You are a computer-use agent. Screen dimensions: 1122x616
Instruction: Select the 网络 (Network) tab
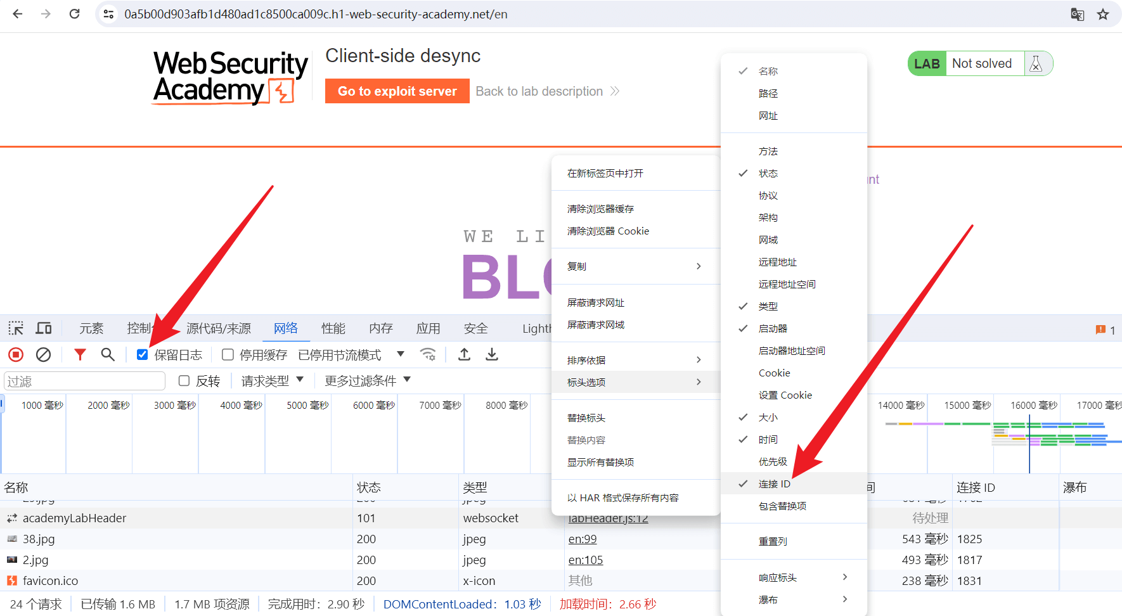[x=286, y=328]
